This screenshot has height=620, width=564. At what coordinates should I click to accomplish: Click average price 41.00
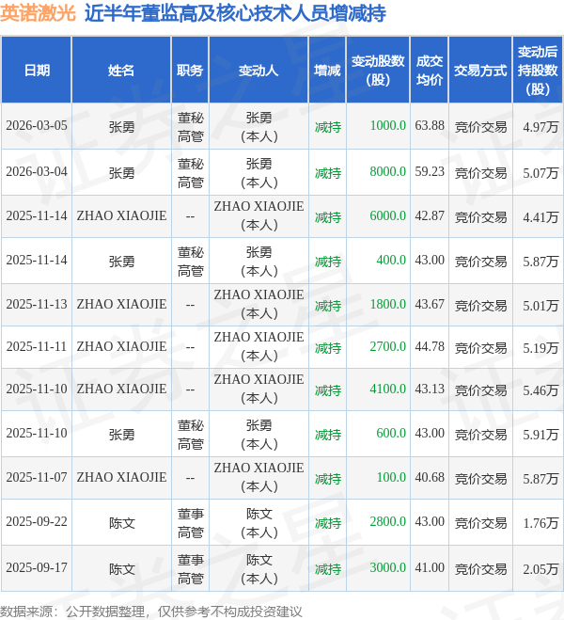pyautogui.click(x=430, y=568)
